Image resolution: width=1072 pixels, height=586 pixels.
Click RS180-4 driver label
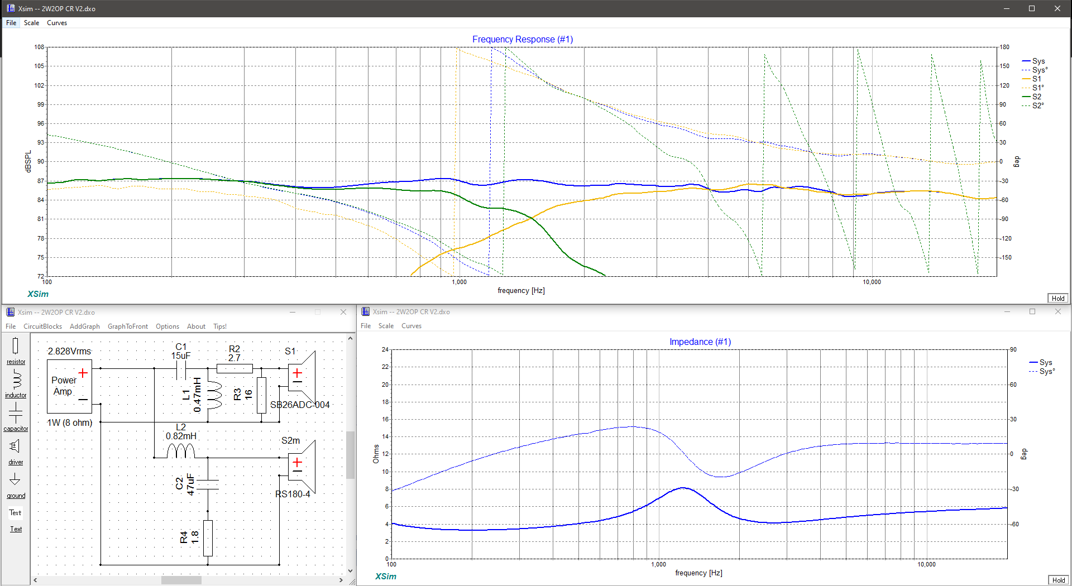click(x=293, y=494)
